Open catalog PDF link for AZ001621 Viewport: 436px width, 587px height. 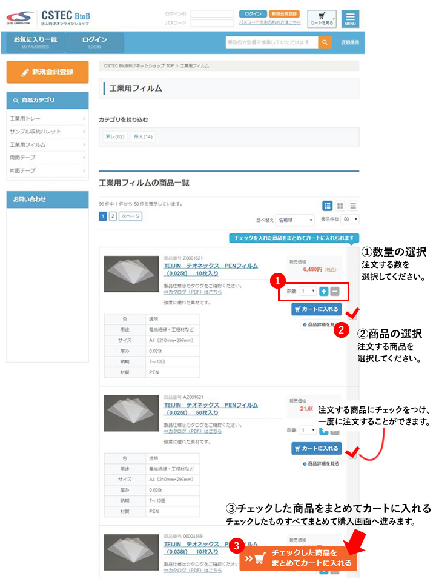point(193,431)
